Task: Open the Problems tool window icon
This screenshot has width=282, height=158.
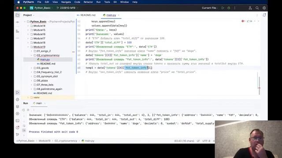Action: (x=18, y=128)
